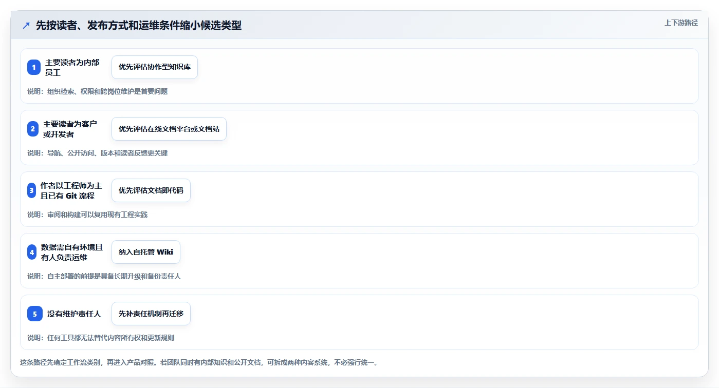Screen dimensions: 719x388
Task: Click the note 任何工具都无法替代内容所有权和更新规则
Action: tap(111, 338)
